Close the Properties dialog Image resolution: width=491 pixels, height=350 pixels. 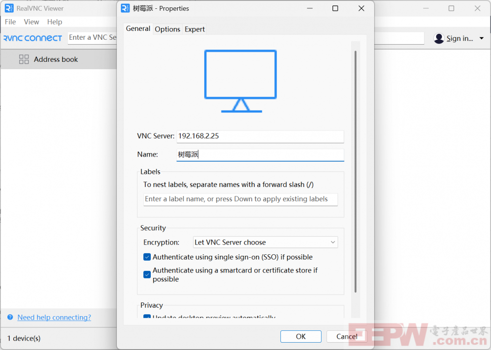361,8
